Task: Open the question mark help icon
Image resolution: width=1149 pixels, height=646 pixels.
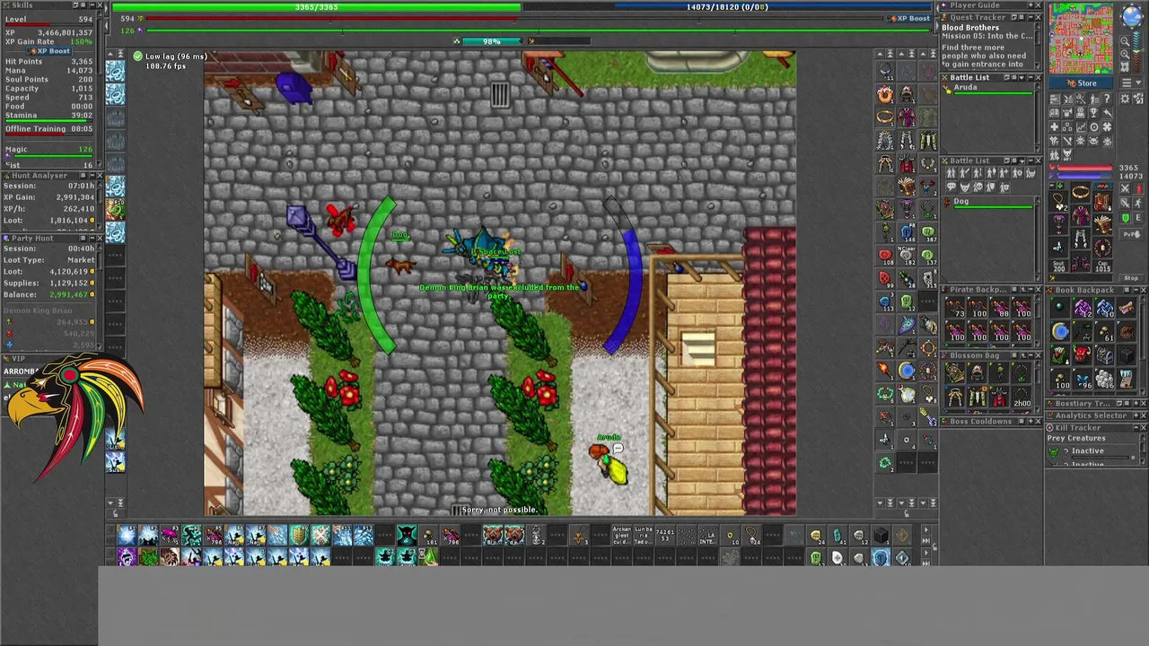Action: coord(1107,99)
